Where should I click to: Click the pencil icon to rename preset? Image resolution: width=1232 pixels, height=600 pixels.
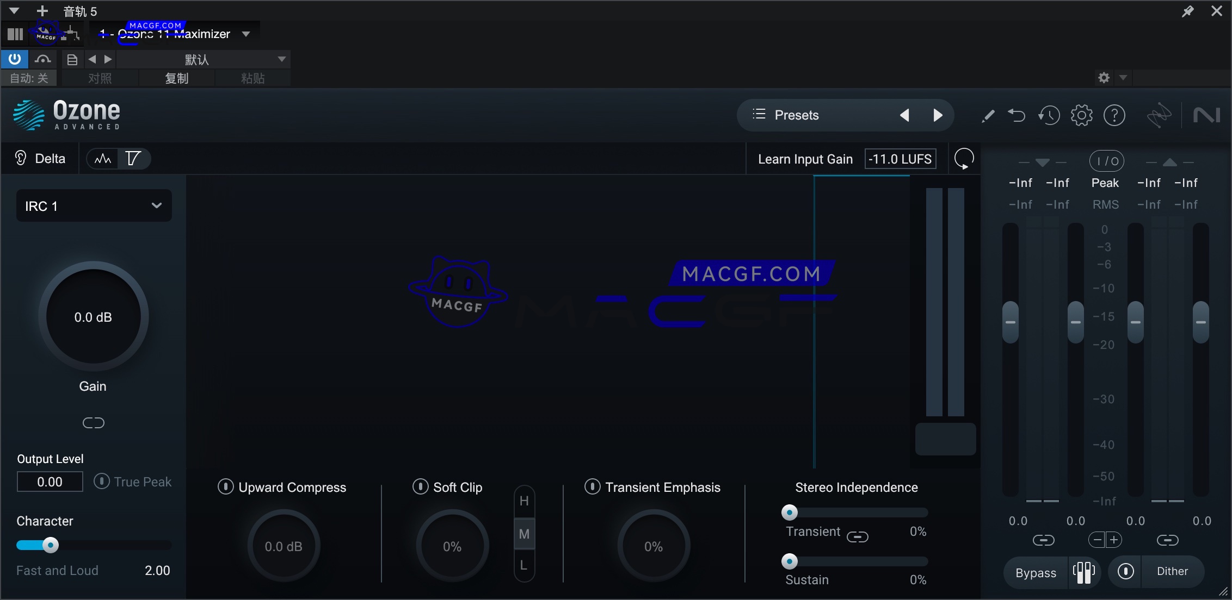988,115
